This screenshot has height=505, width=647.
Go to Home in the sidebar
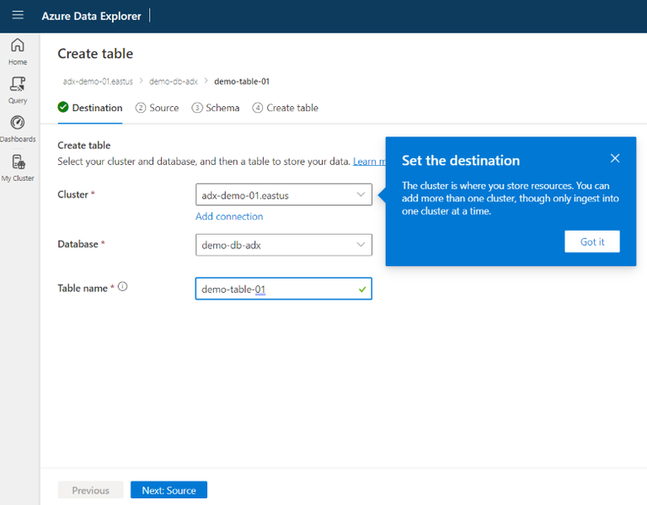18,51
